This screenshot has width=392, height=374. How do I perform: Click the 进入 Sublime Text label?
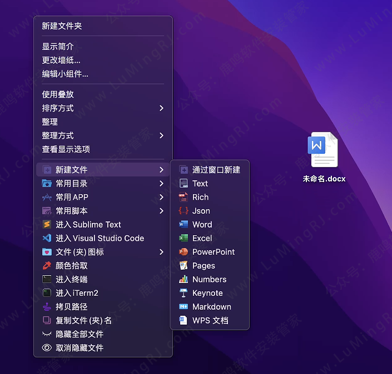click(x=88, y=225)
